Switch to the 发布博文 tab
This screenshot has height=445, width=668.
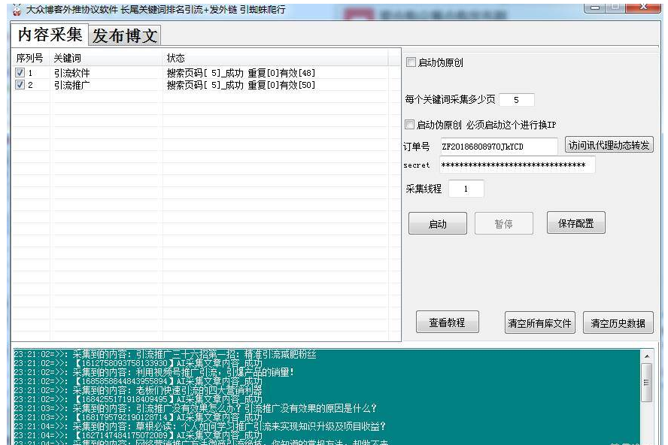(125, 35)
